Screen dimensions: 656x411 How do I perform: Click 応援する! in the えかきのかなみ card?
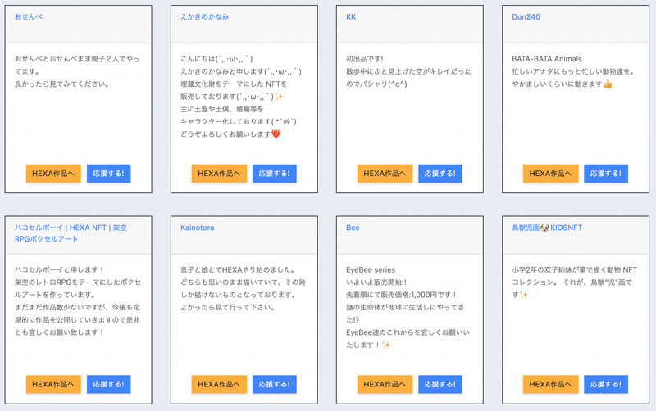(275, 174)
